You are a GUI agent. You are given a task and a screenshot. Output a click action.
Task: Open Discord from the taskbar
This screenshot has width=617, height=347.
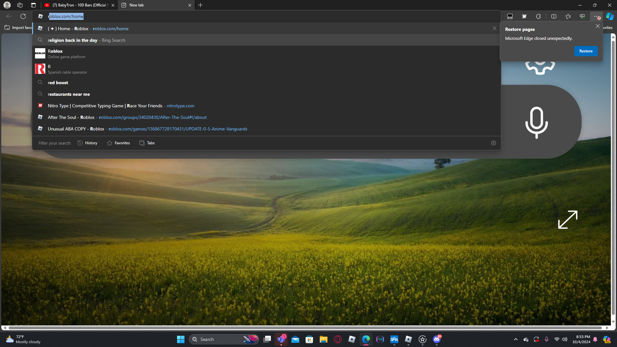pos(437,339)
